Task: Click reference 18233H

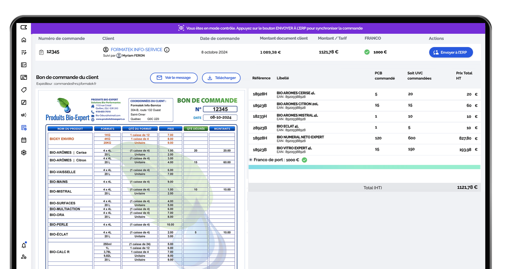Action: click(260, 116)
